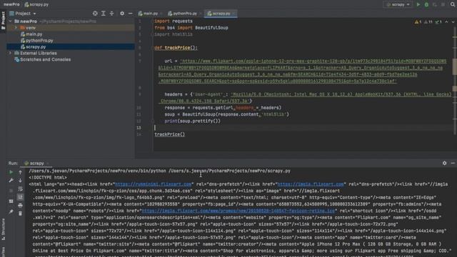The width and height of the screenshot is (457, 257).
Task: Stop the running process in top toolbar
Action: tap(443, 4)
